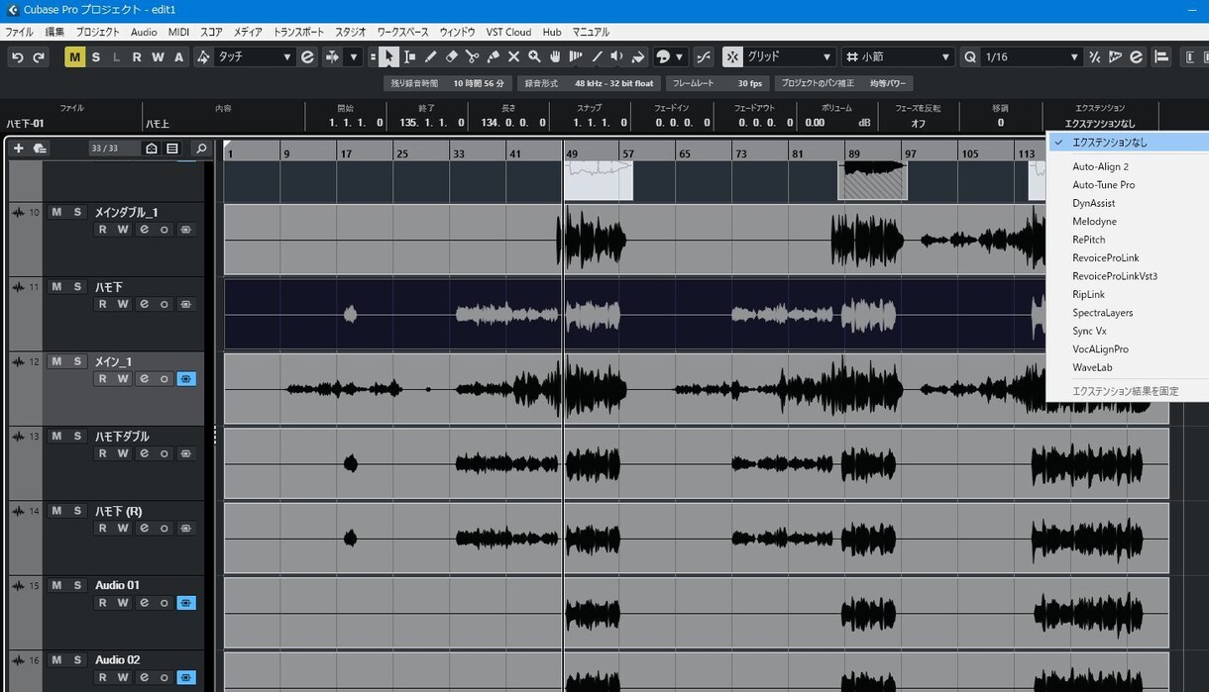
Task: Choose the Erase tool
Action: click(x=452, y=57)
